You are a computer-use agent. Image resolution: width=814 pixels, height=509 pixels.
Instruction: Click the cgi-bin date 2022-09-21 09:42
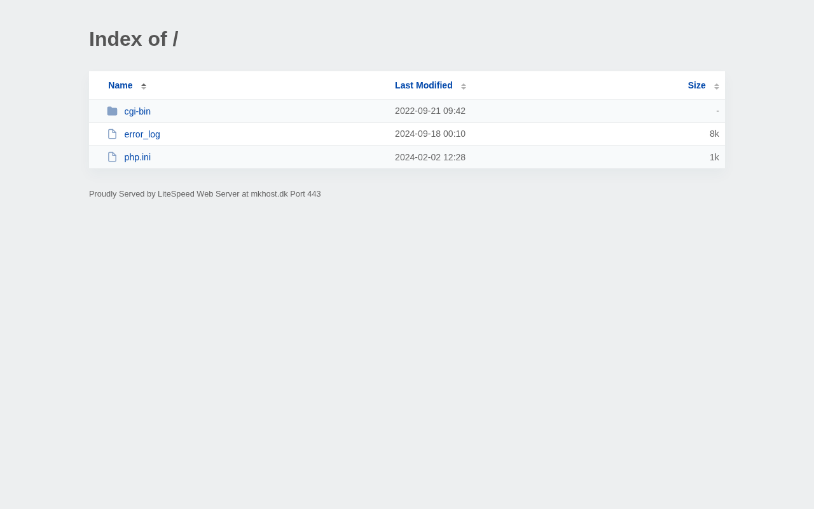point(430,111)
